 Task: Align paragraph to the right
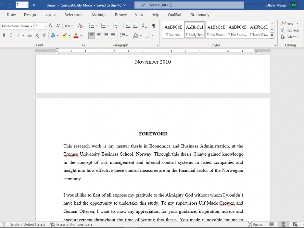click(x=106, y=35)
